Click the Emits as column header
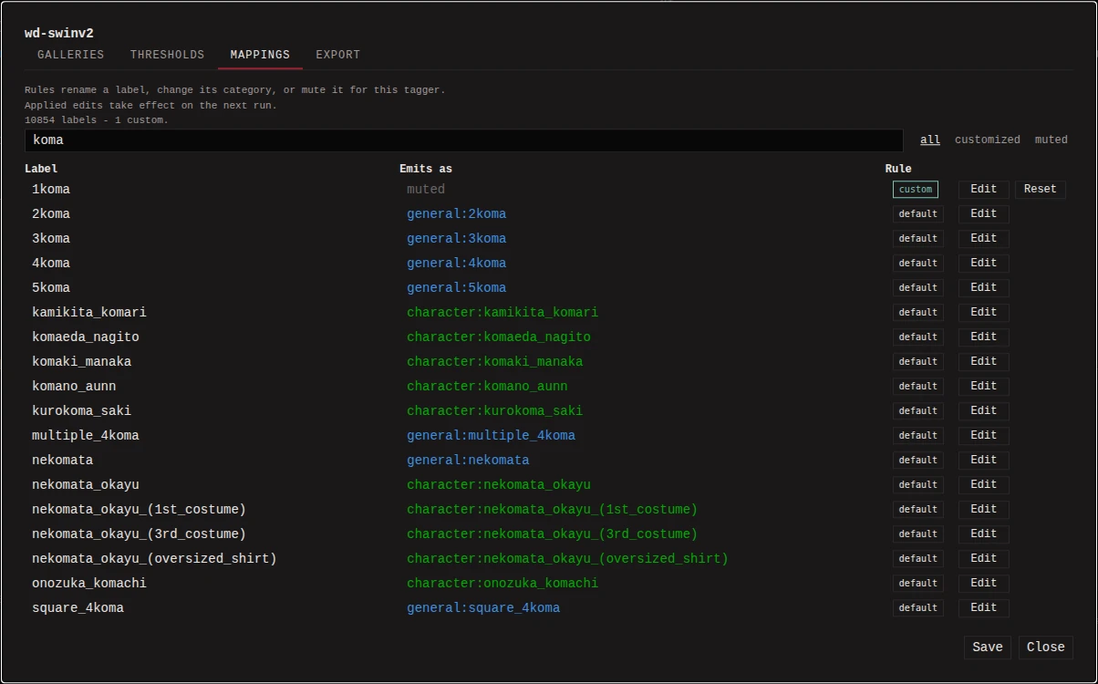1098x684 pixels. tap(426, 169)
